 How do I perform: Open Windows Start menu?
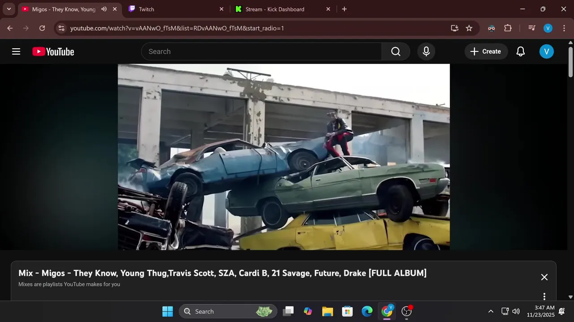168,311
